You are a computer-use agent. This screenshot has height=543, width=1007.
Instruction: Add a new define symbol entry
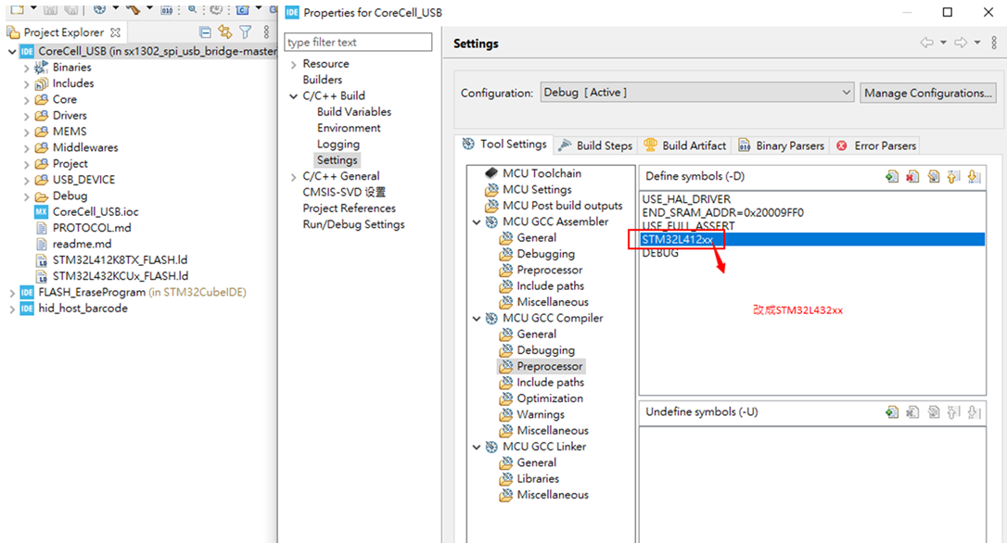892,176
